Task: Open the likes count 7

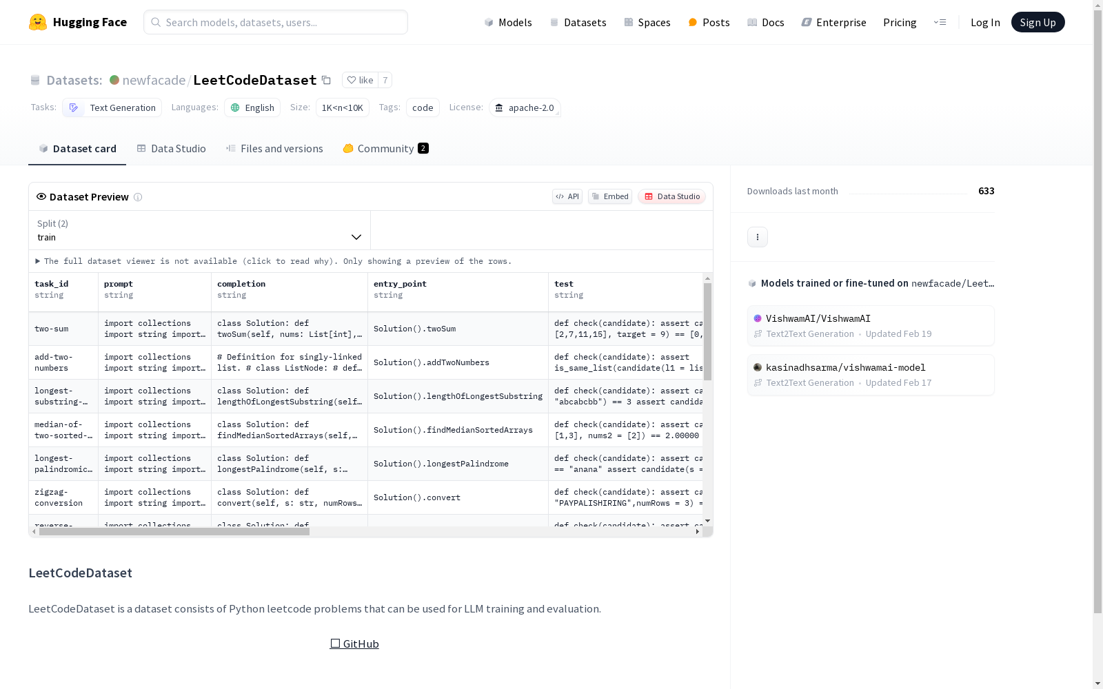Action: coord(385,80)
